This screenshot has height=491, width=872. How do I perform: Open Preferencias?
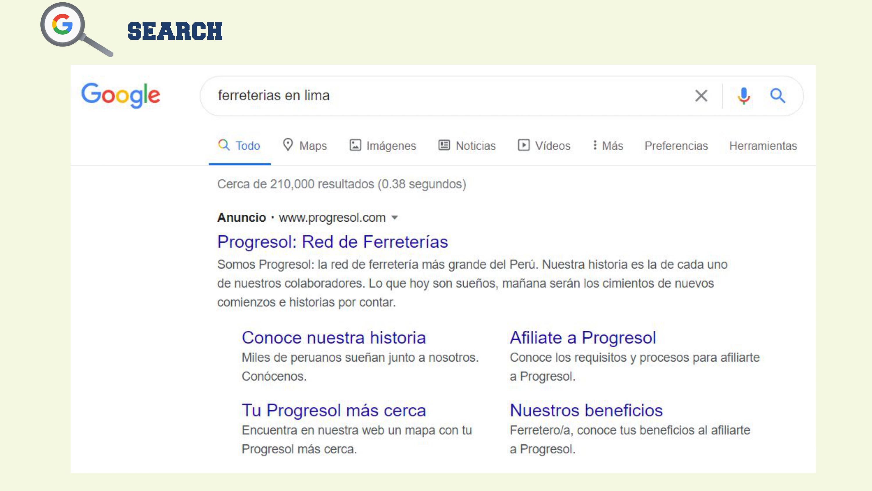[x=676, y=146]
